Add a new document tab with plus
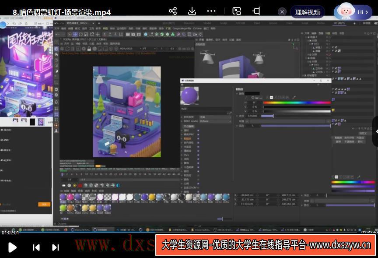Image resolution: width=378 pixels, height=258 pixels. tap(99, 23)
